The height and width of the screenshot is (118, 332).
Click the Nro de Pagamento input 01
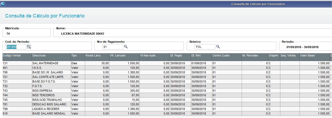click(113, 47)
